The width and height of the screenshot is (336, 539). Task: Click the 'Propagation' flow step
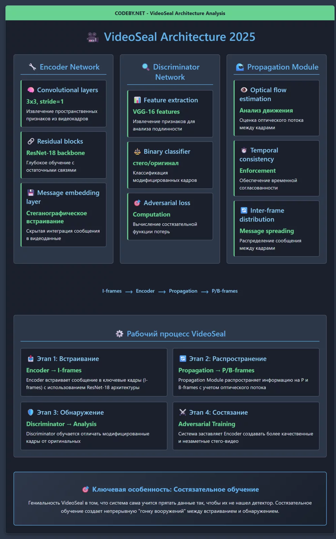tap(183, 291)
